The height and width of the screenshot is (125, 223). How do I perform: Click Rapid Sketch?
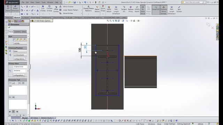[x=109, y=9]
